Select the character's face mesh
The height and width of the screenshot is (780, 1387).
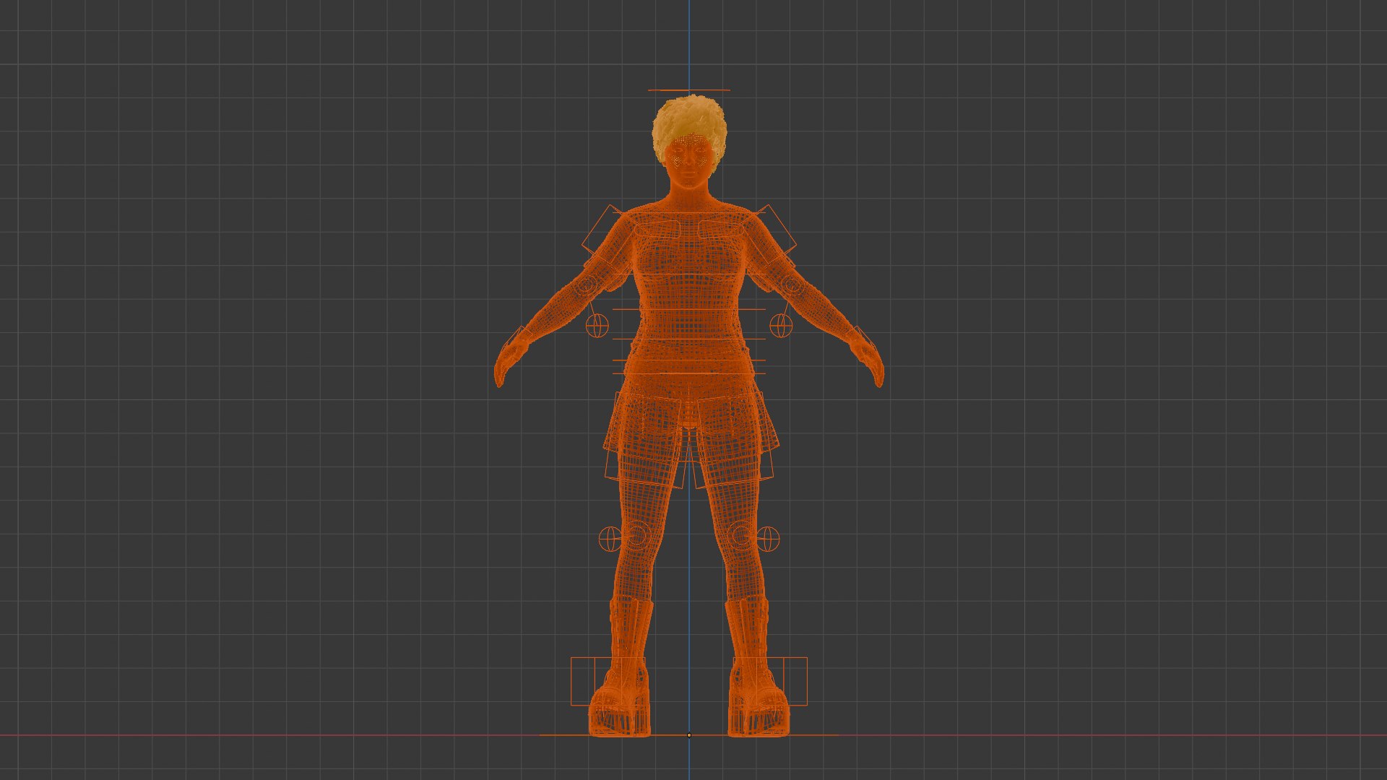pos(690,160)
